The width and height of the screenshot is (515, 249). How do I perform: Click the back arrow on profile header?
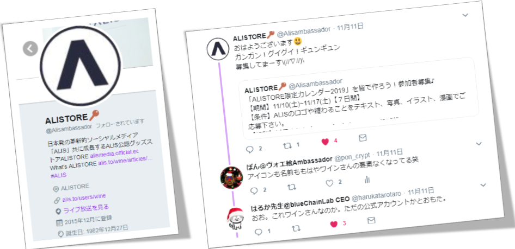click(30, 49)
